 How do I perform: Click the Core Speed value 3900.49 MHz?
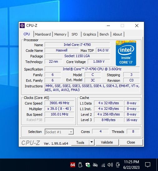click(59, 103)
